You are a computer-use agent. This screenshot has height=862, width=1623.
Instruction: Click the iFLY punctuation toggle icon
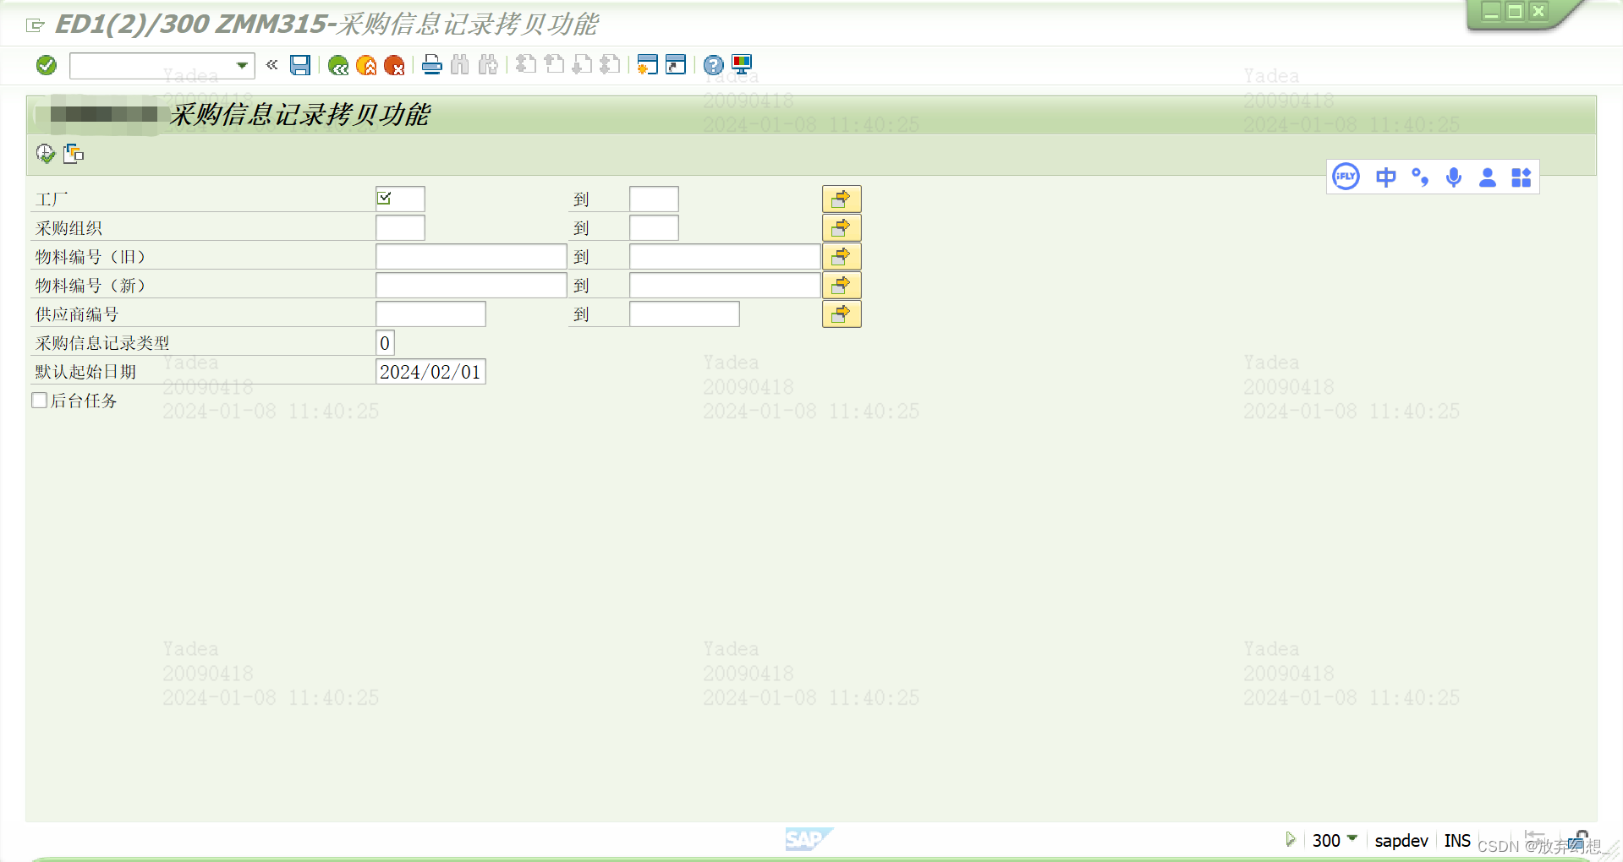1420,177
